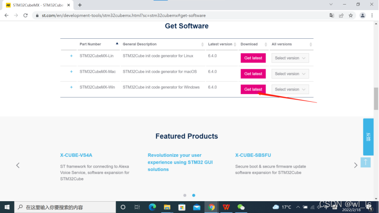Select the STM32CubeMX browser tab

tap(37, 5)
